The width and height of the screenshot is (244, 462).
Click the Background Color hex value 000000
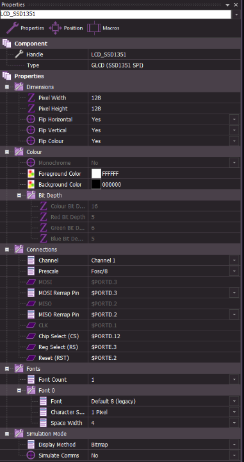111,185
